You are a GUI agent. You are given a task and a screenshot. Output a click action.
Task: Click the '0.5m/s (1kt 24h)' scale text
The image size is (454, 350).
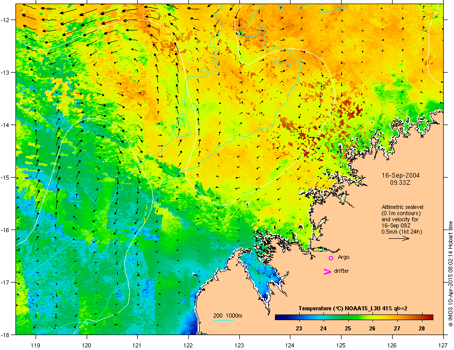tap(402, 232)
